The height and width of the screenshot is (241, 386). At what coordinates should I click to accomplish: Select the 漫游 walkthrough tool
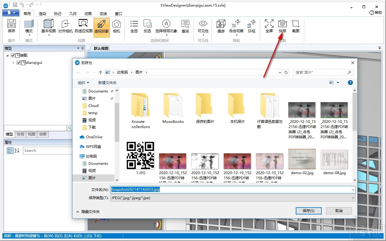[x=221, y=27]
